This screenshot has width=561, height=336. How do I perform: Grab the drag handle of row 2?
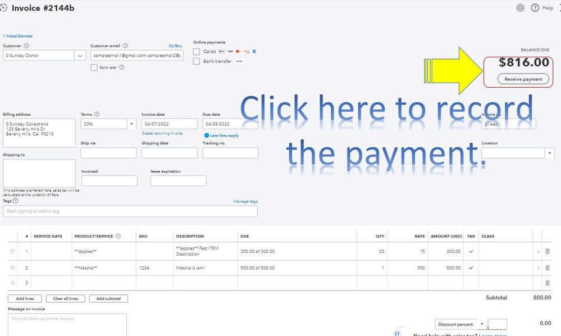pos(12,267)
